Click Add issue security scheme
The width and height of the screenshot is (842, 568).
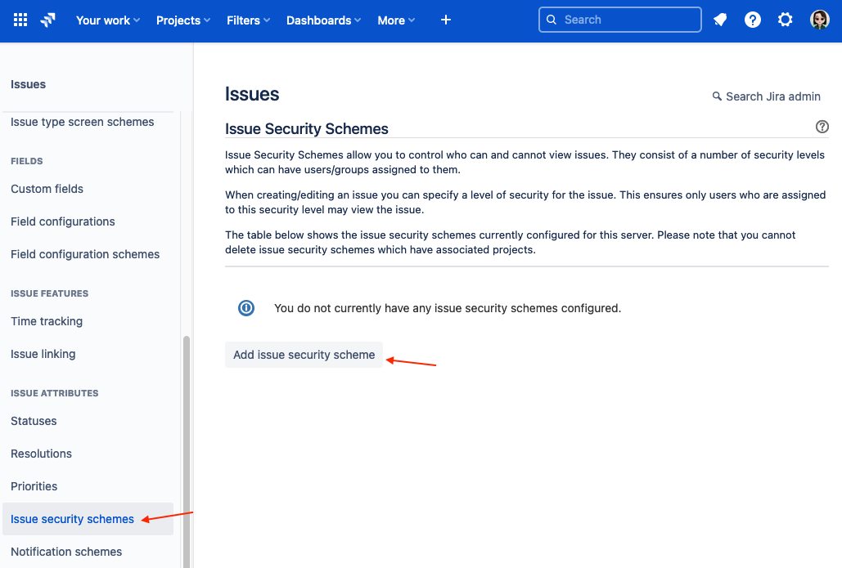click(304, 355)
